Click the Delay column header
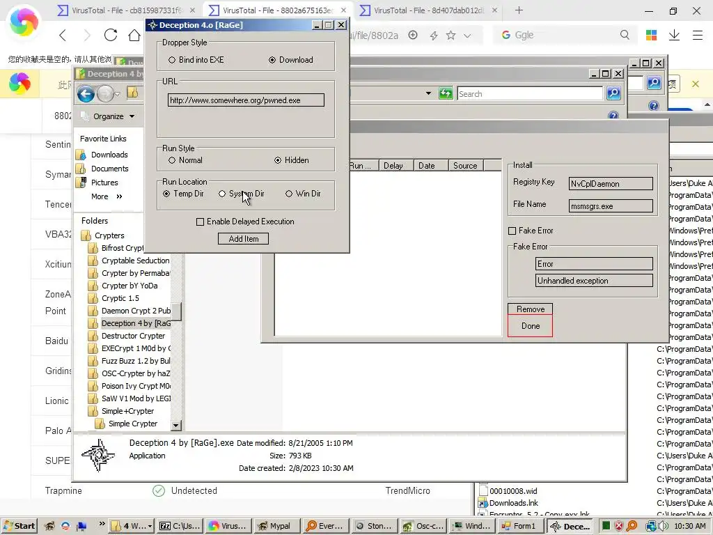713x535 pixels. point(395,166)
